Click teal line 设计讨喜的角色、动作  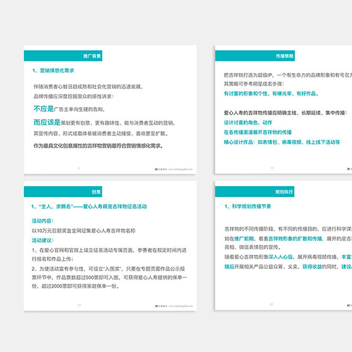point(248,122)
